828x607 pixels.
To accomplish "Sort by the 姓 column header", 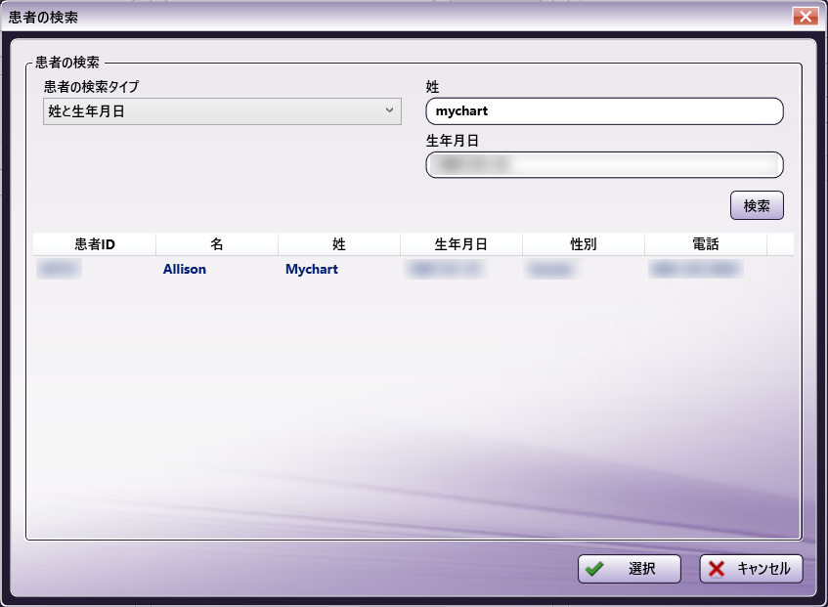I will click(339, 243).
